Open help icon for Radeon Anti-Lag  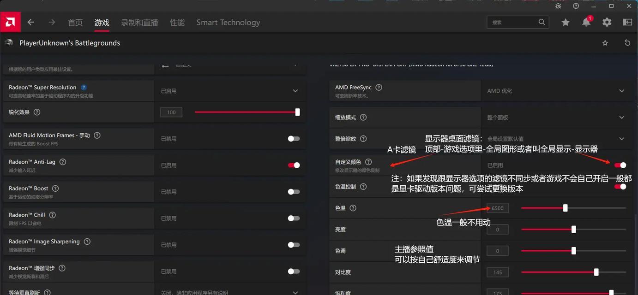pos(63,162)
